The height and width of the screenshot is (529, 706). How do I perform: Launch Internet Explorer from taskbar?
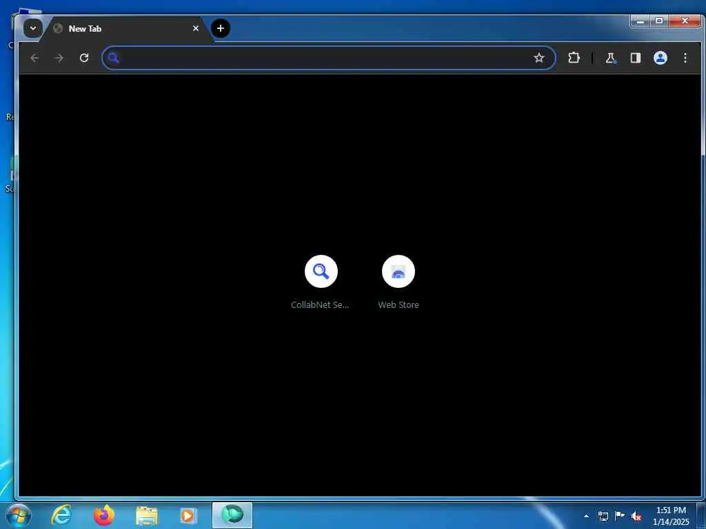61,515
